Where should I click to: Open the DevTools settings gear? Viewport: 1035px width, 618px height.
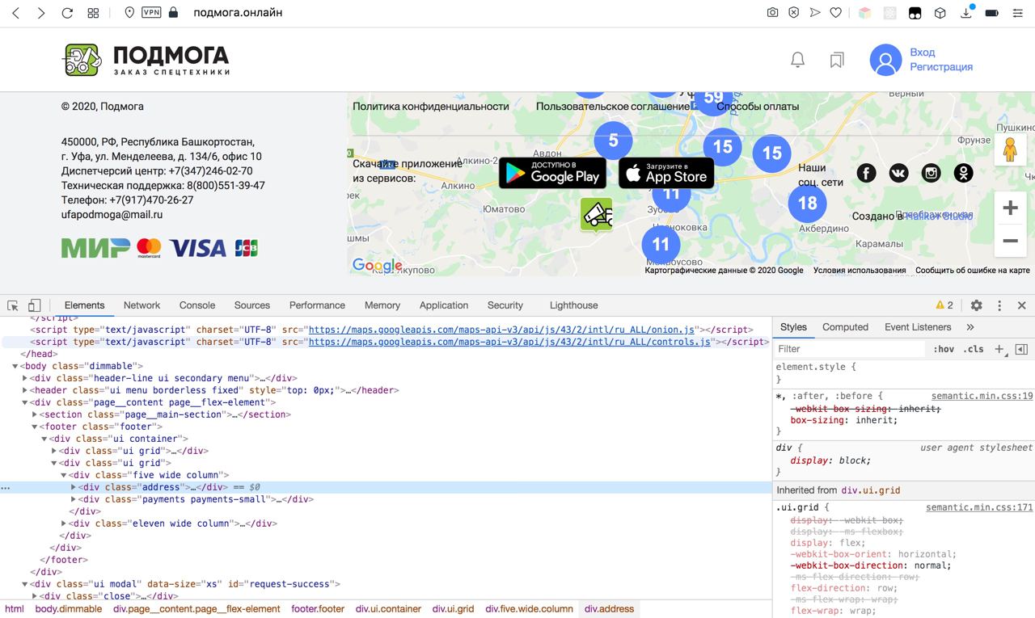[977, 305]
